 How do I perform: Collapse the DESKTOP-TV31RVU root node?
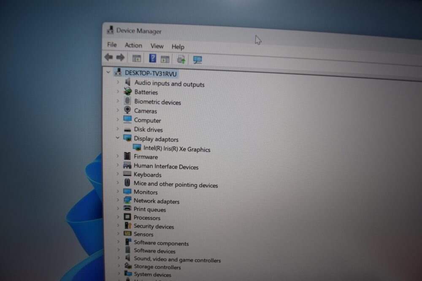coord(108,72)
